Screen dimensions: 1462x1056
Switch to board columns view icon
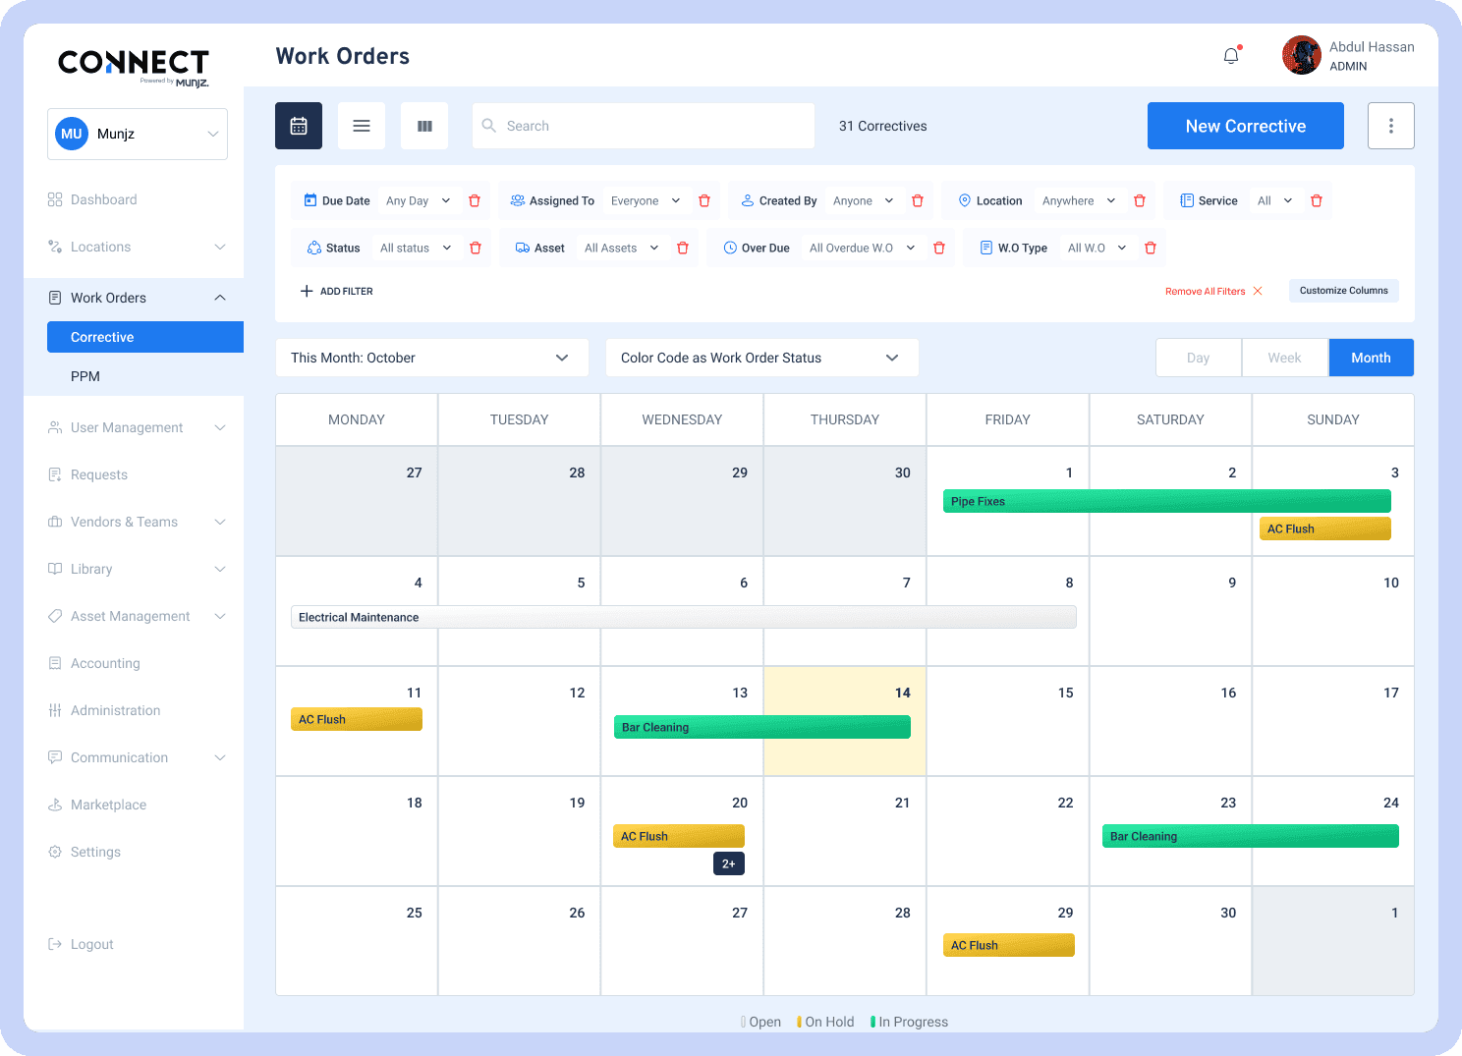tap(424, 126)
